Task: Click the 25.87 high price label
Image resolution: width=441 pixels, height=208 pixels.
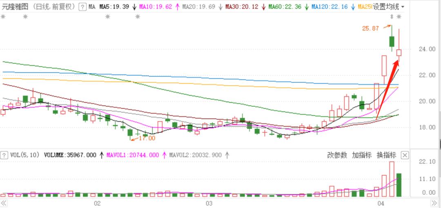Action: click(x=370, y=28)
